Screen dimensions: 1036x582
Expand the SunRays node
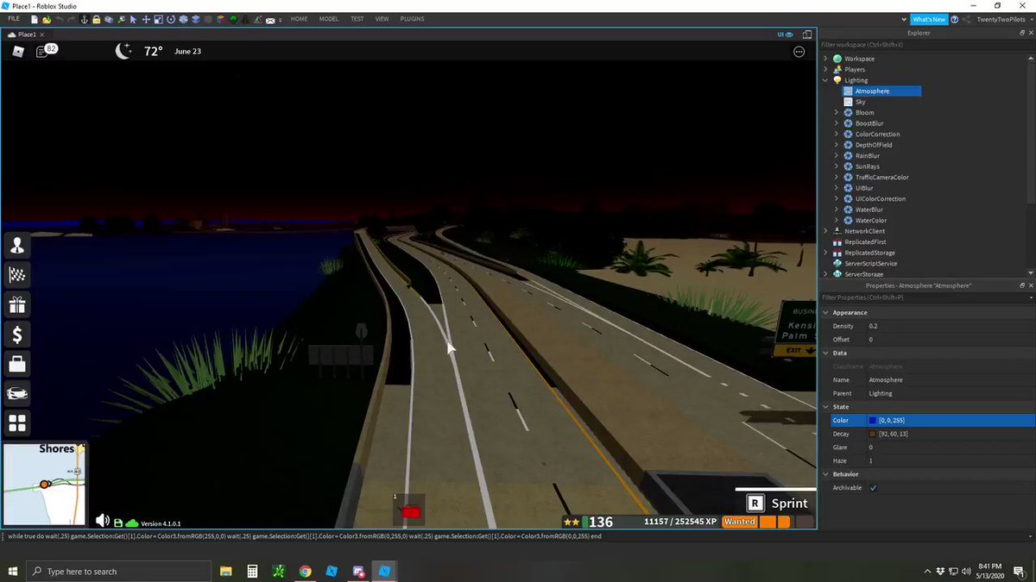point(836,166)
